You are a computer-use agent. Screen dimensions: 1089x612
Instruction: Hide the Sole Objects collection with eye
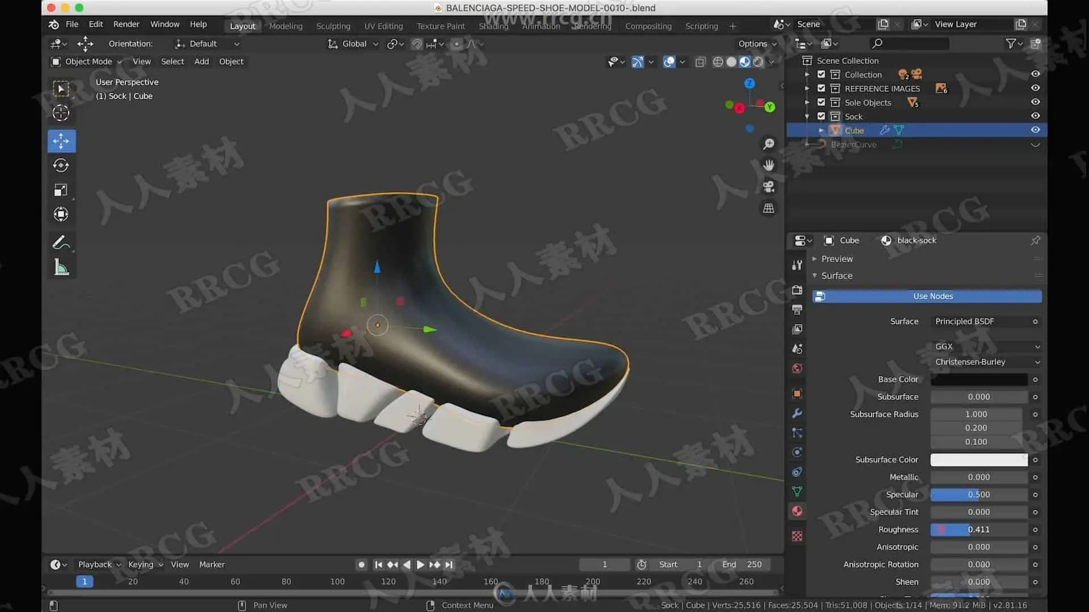pos(1035,102)
